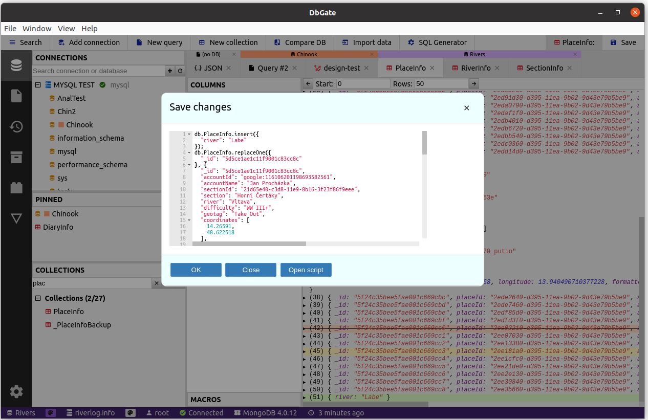Close the SectionInfo tab
The height and width of the screenshot is (420, 648).
click(x=570, y=68)
